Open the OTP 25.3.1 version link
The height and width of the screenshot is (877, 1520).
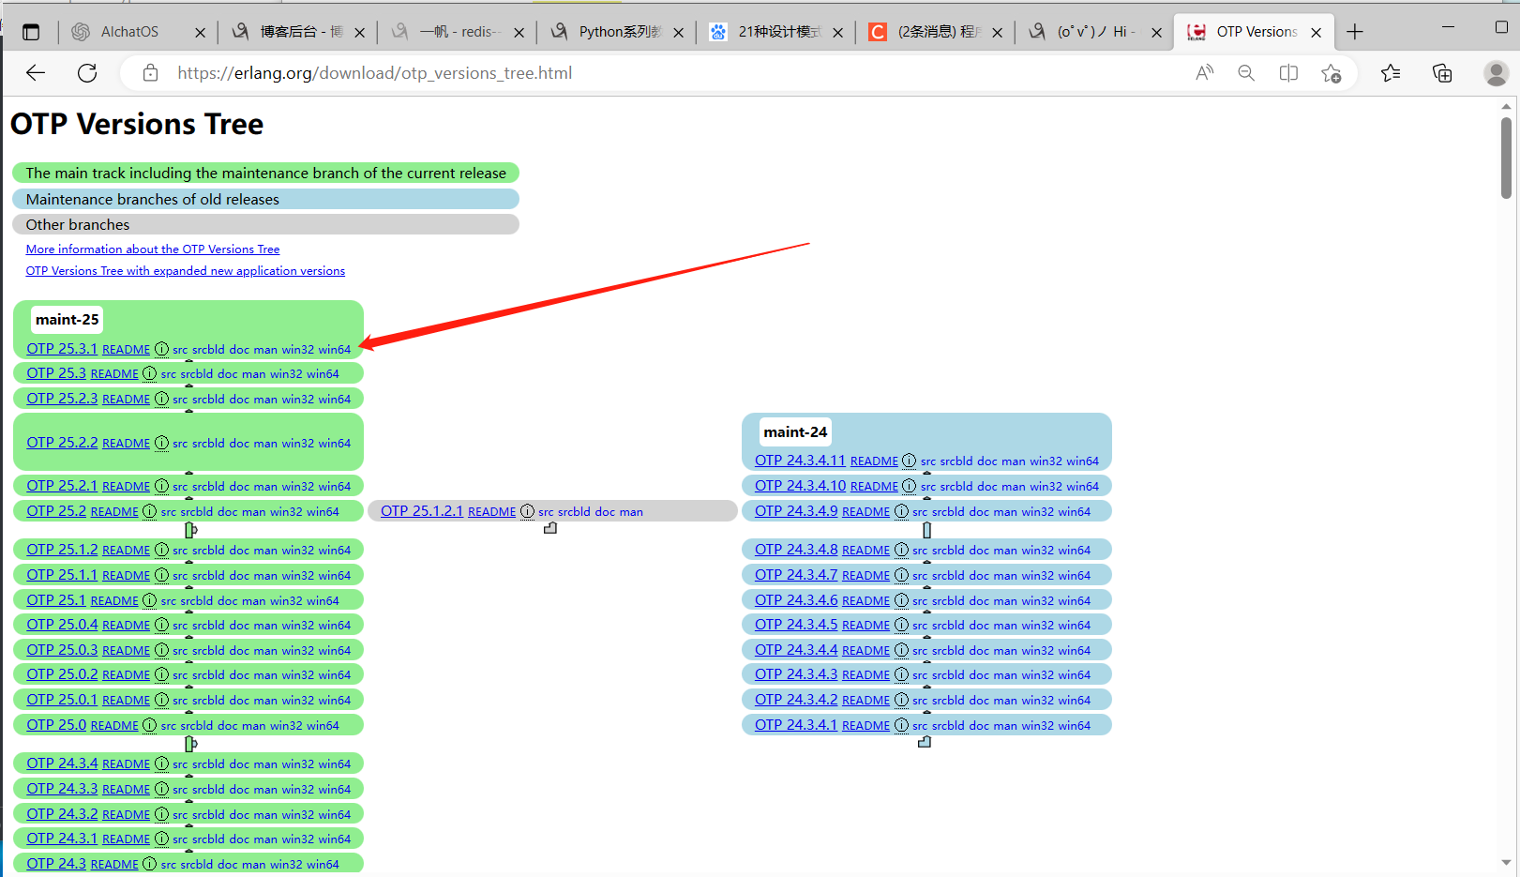tap(62, 348)
